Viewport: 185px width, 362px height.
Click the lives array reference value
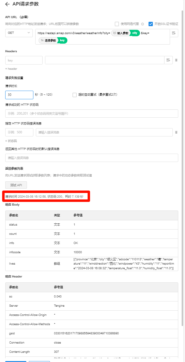(x=123, y=264)
